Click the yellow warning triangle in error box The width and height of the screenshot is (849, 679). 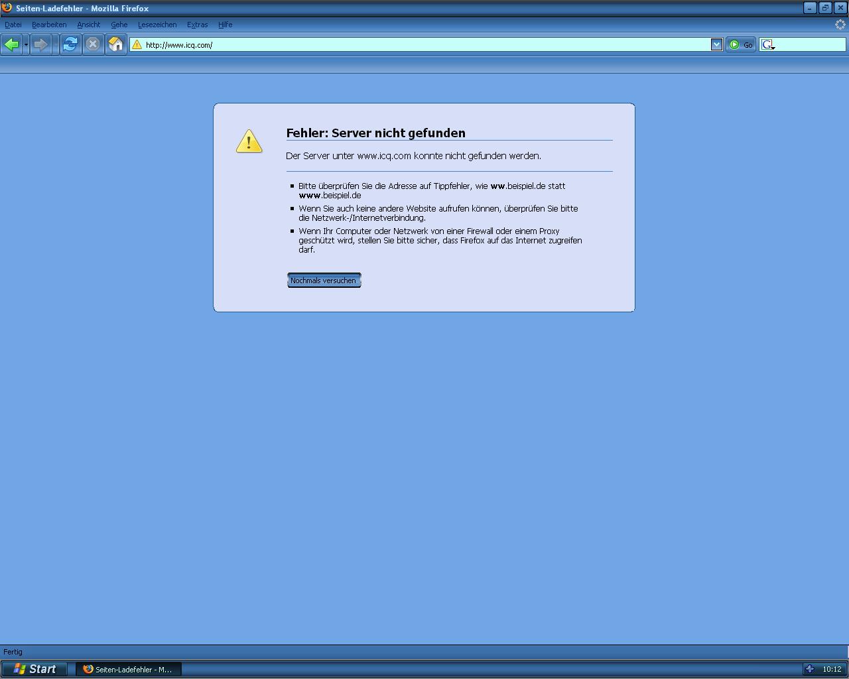click(x=249, y=141)
